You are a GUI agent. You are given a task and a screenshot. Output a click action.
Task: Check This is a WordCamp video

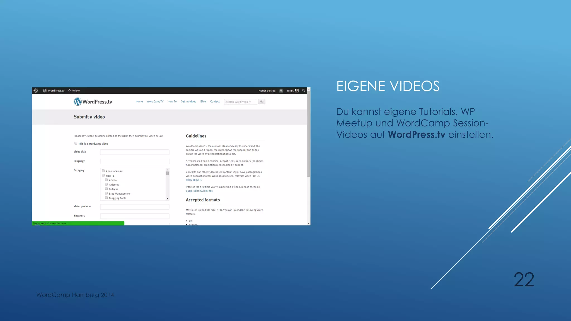[x=76, y=143]
